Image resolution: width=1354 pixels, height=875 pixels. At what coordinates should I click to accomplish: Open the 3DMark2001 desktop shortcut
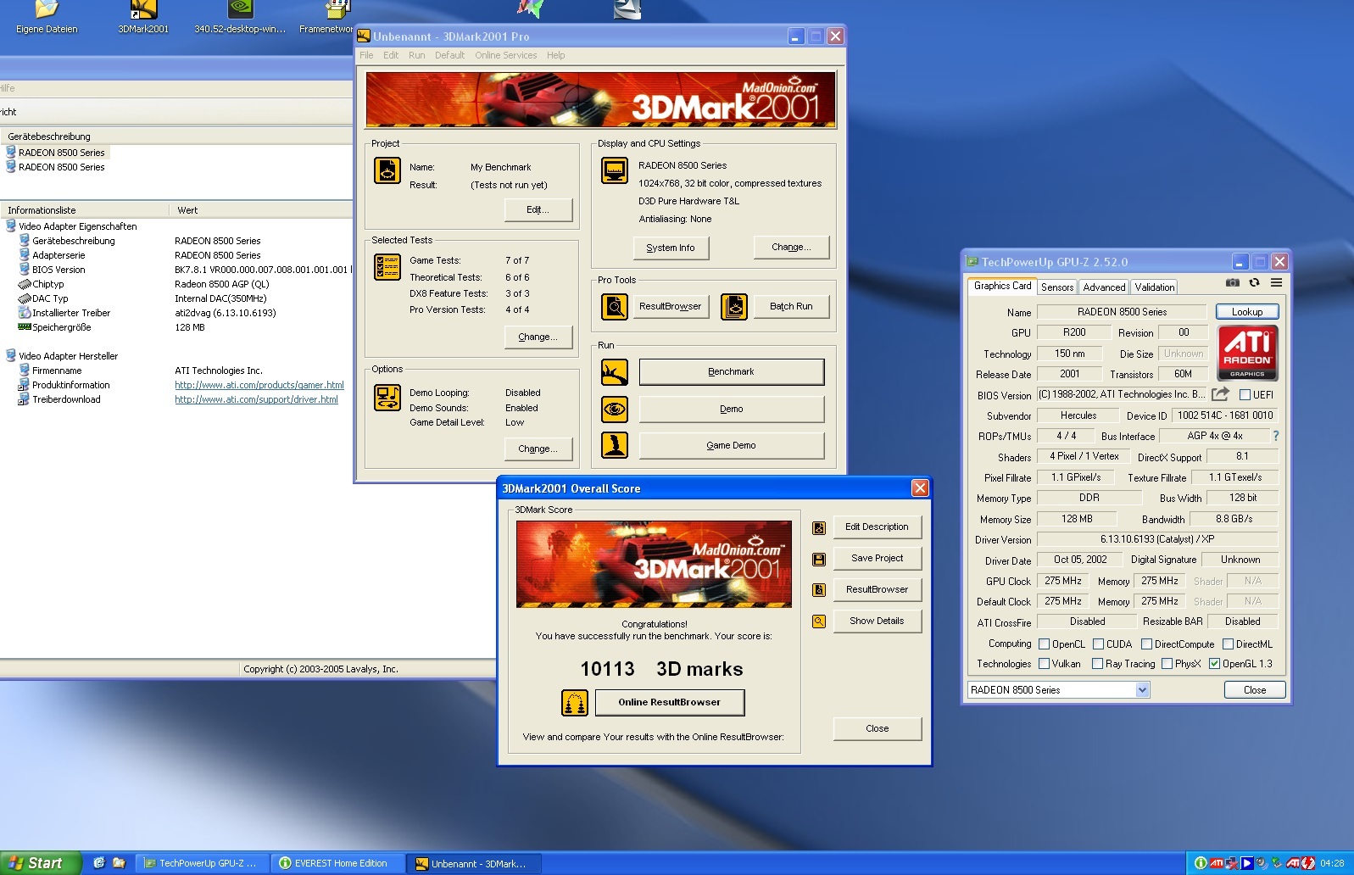click(143, 17)
